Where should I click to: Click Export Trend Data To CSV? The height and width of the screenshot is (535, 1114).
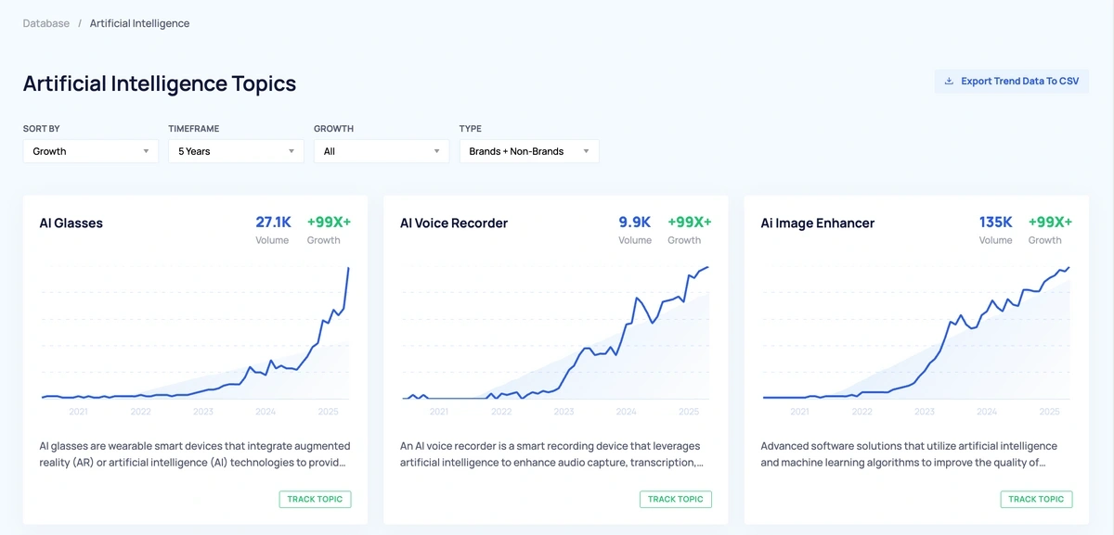tap(1011, 81)
